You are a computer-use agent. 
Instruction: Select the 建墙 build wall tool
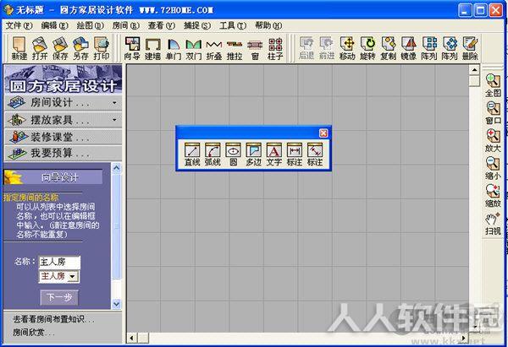(x=152, y=48)
